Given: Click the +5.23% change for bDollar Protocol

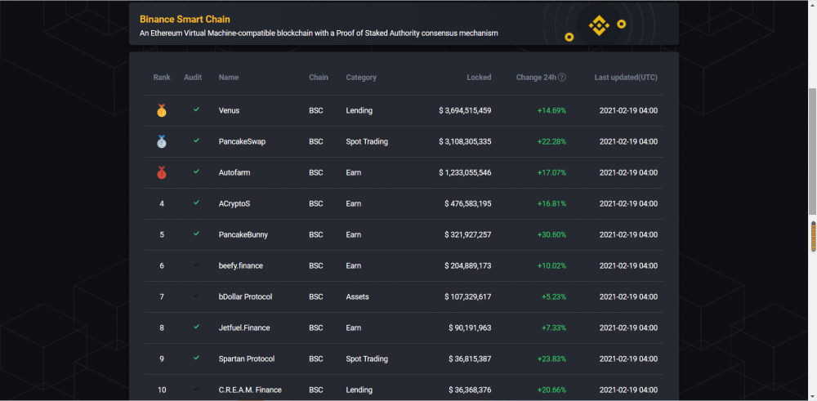Looking at the screenshot, I should tap(554, 296).
